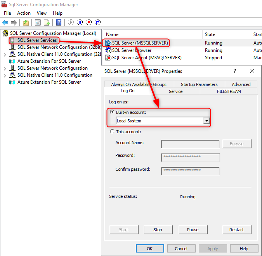Click the SQL Server (MSSQLSERVER) service icon
262x256 pixels.
pos(108,43)
